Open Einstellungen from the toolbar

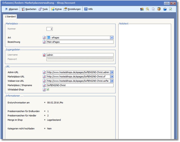[72, 9]
